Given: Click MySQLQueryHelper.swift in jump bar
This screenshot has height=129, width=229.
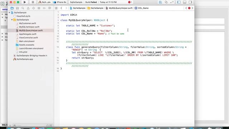Looking at the screenshot, I should tap(119, 8).
